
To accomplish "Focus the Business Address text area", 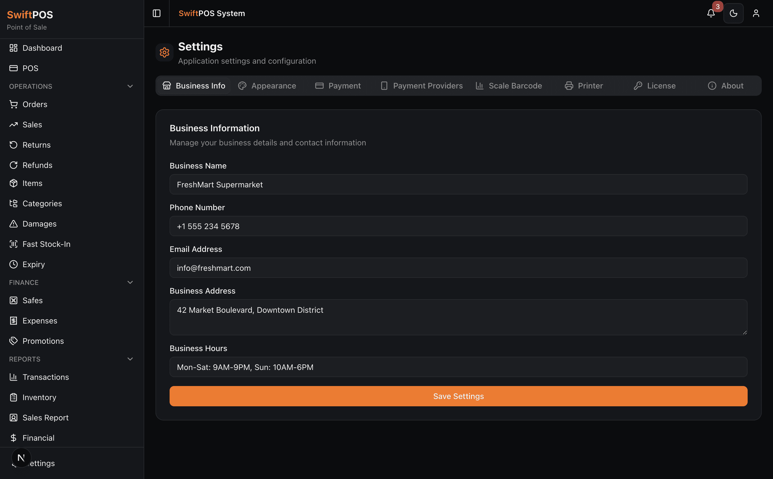I will (458, 317).
